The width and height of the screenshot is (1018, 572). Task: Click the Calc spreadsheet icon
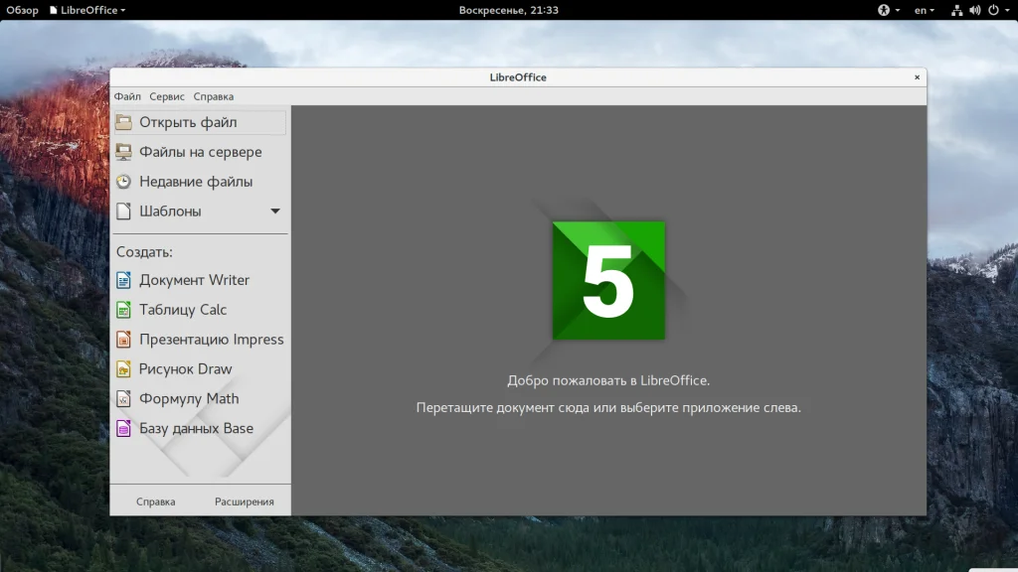click(x=123, y=310)
